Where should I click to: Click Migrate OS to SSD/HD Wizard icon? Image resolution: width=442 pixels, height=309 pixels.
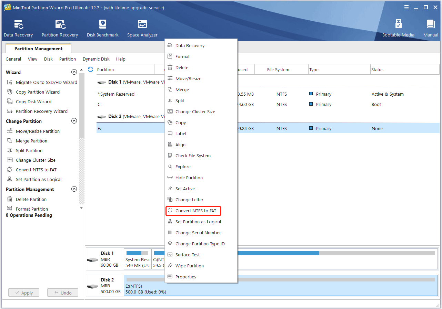pyautogui.click(x=10, y=82)
